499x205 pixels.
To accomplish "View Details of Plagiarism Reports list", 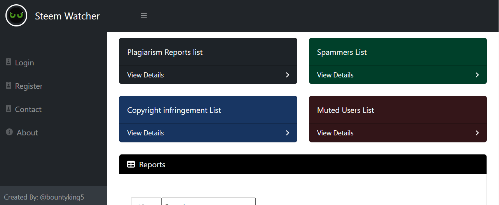I will click(145, 75).
